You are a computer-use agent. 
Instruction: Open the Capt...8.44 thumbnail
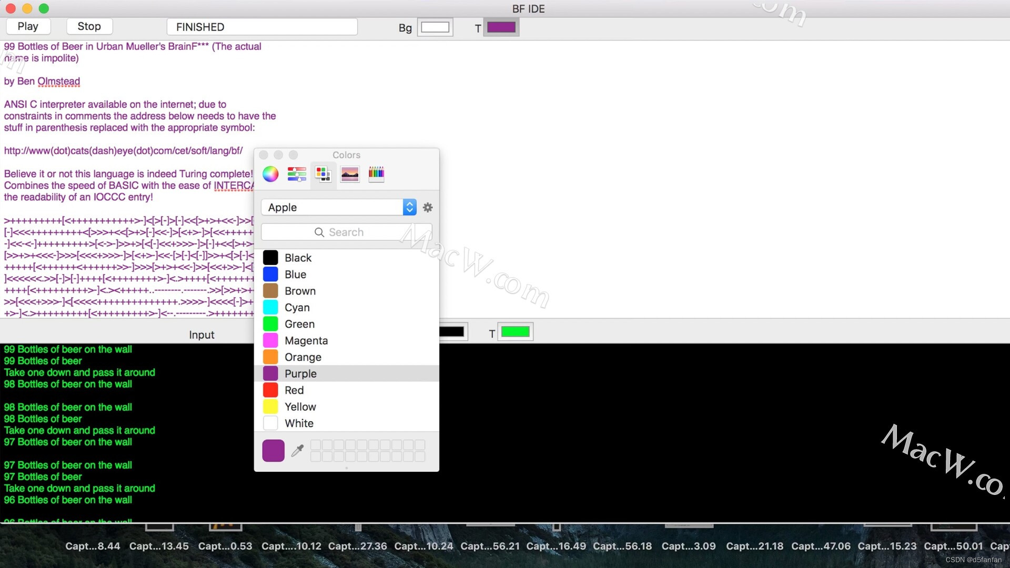pyautogui.click(x=92, y=546)
